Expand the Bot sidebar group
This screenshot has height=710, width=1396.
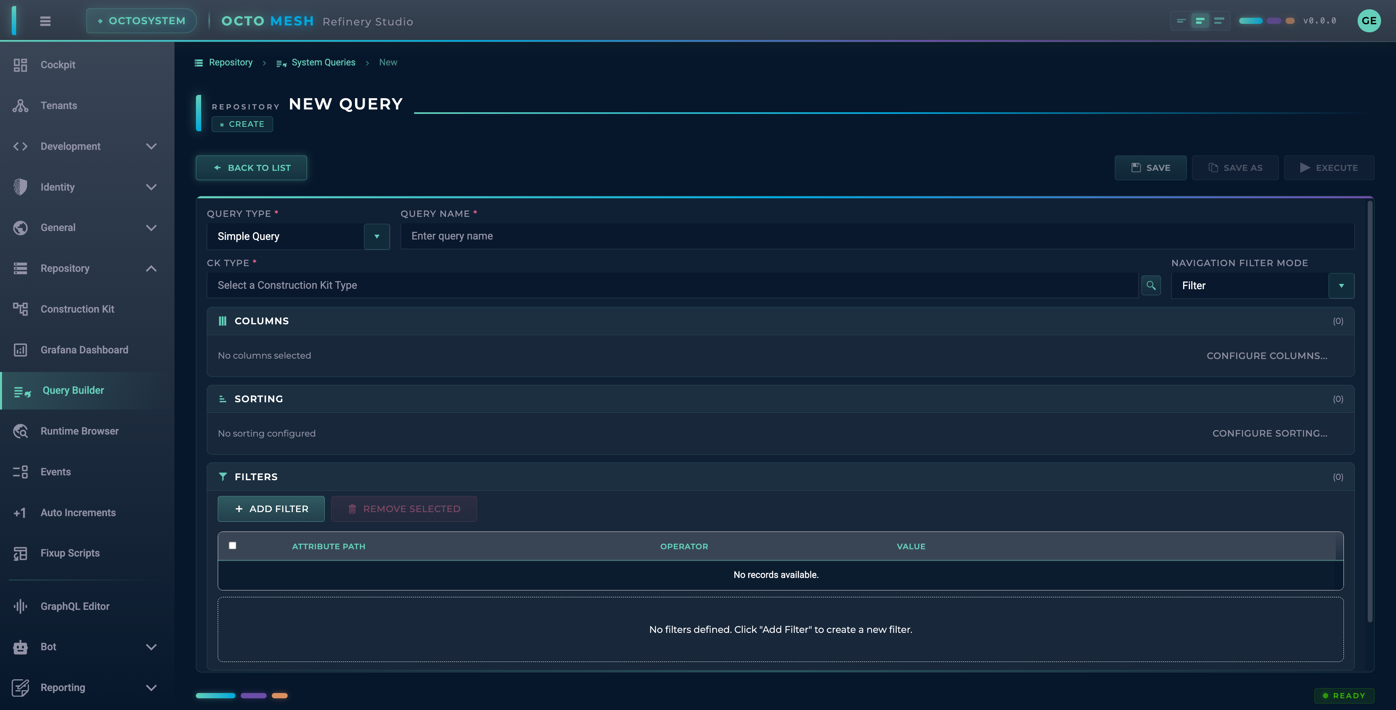coord(151,647)
